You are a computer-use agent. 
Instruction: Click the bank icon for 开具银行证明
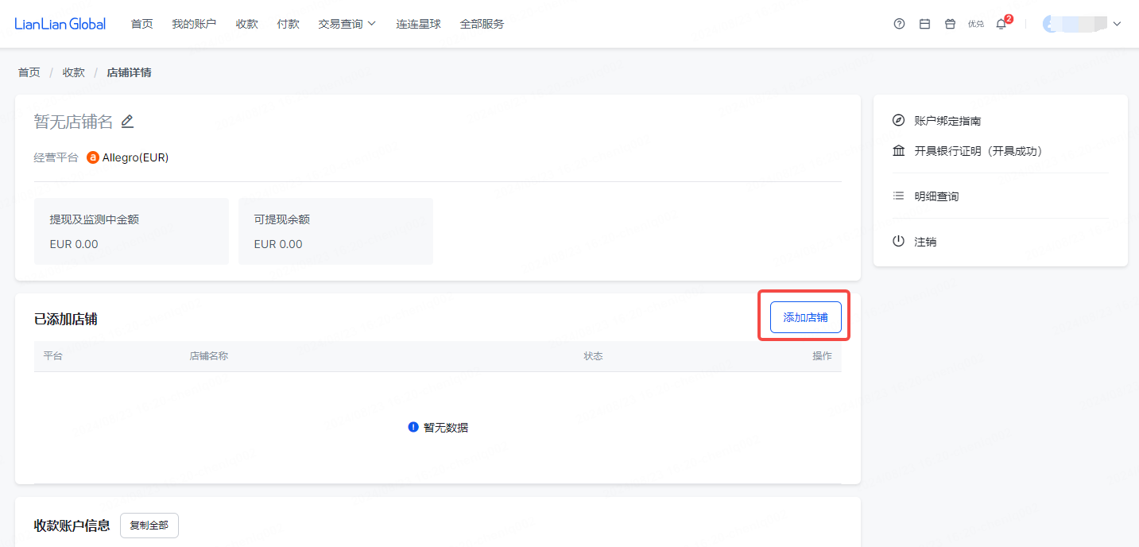click(x=898, y=151)
